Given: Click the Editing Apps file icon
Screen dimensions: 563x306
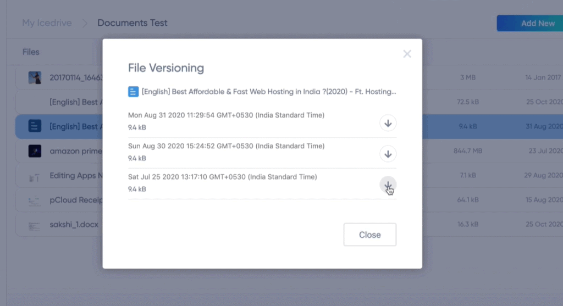Looking at the screenshot, I should click(35, 177).
